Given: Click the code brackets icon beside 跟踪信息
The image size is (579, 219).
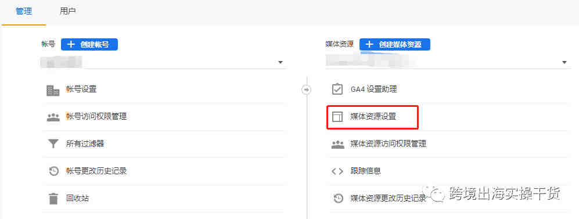Looking at the screenshot, I should click(337, 171).
